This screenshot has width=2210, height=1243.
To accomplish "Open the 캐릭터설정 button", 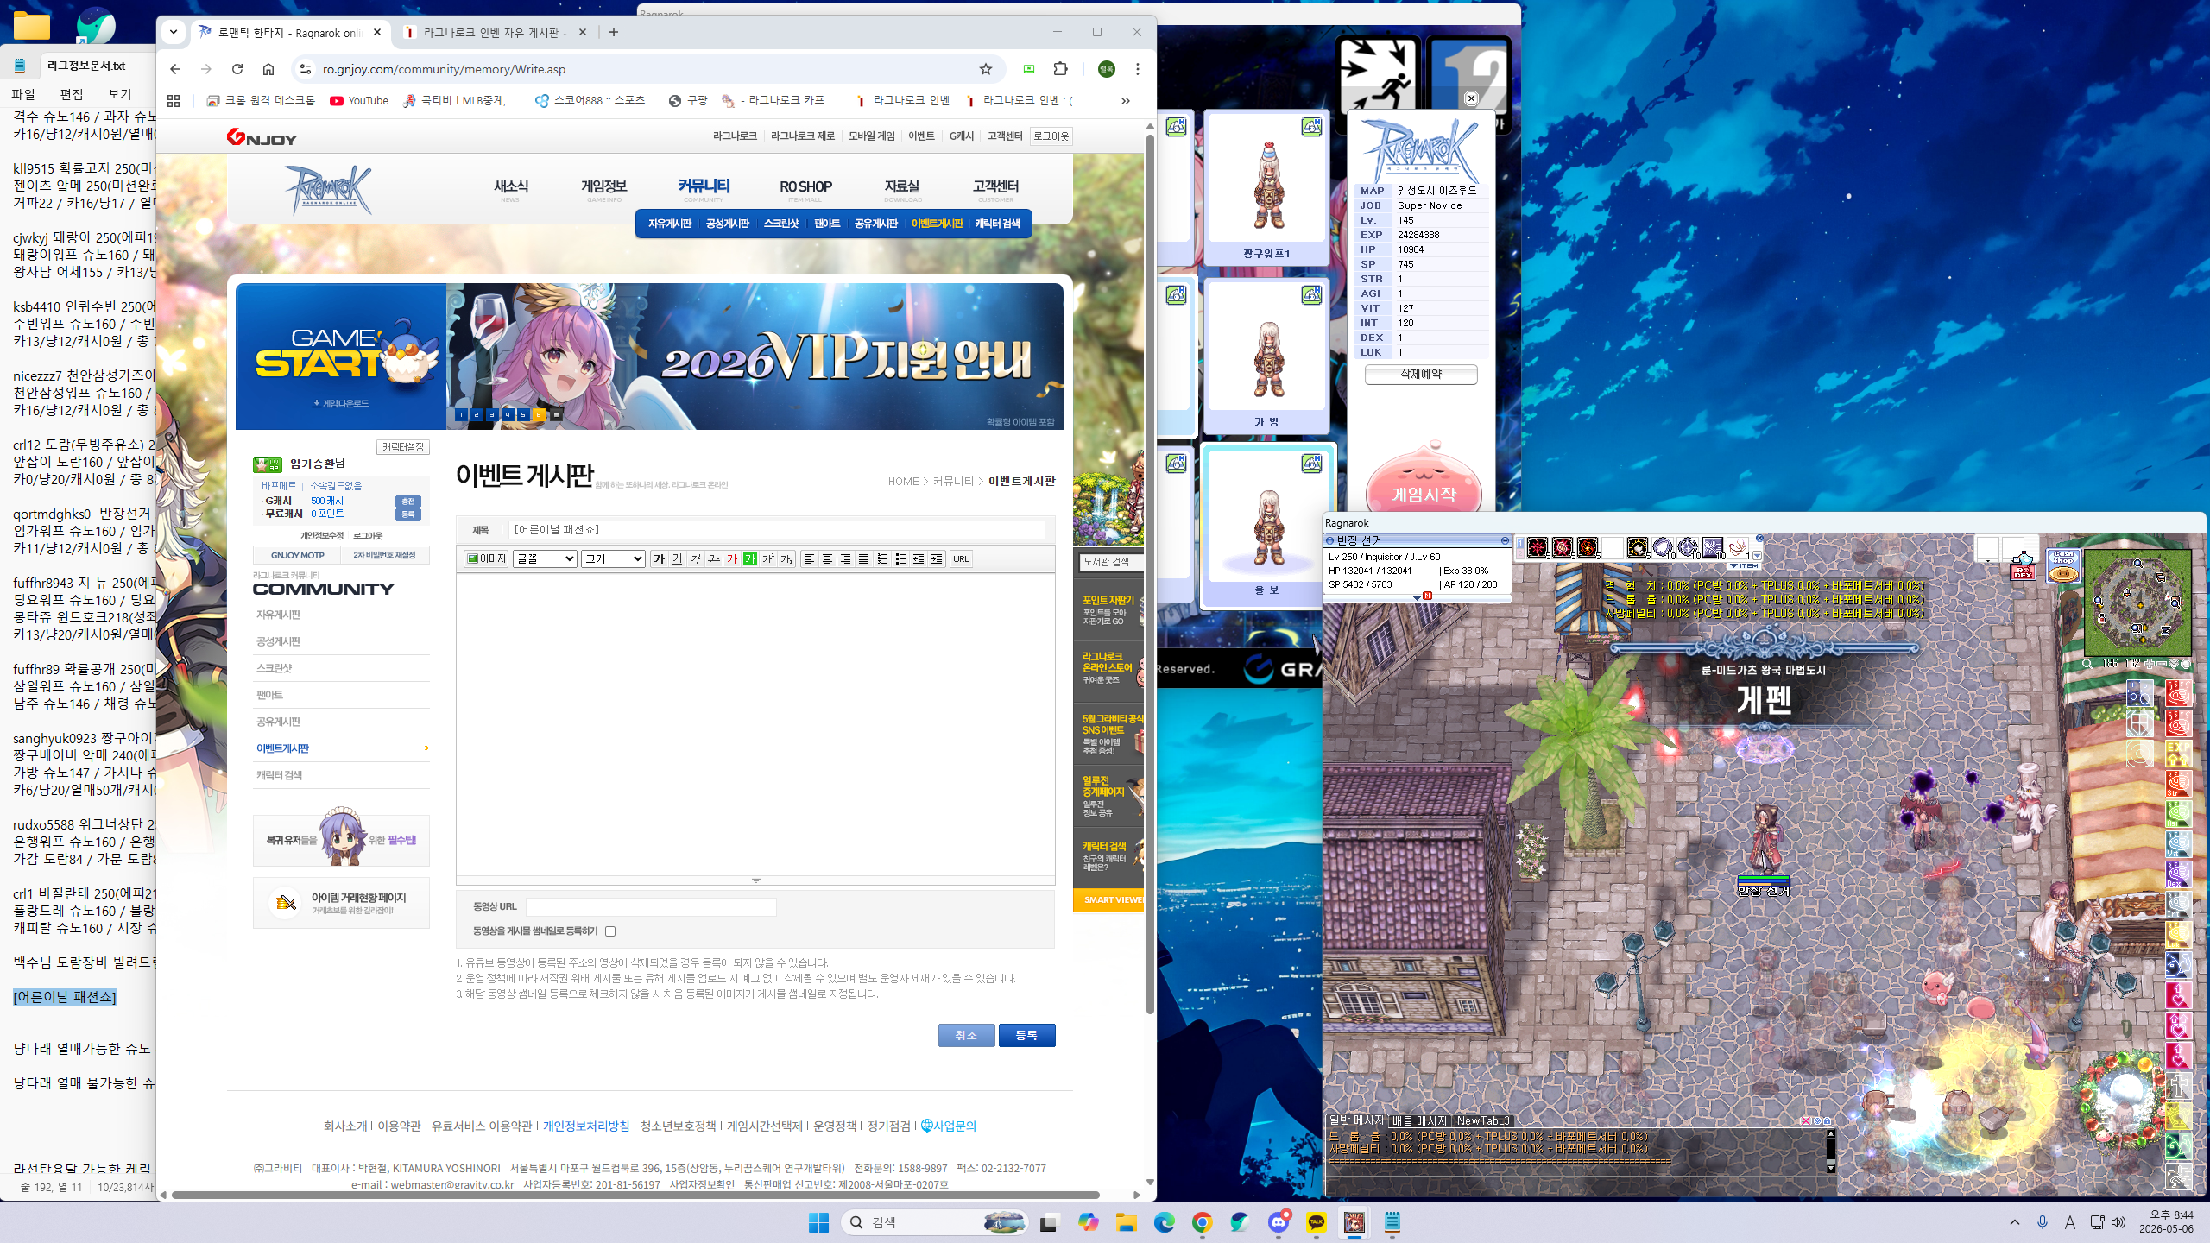I will (403, 447).
